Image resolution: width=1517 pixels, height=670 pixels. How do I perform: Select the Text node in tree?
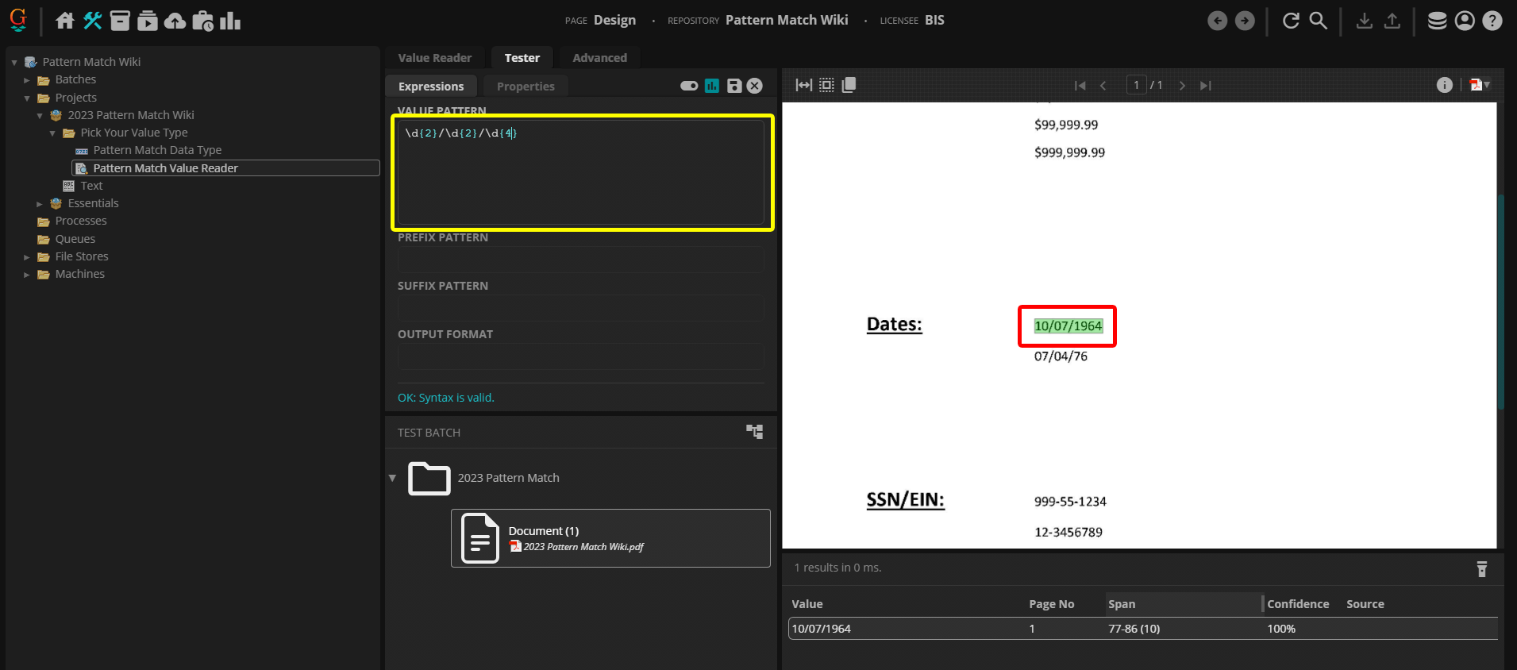point(91,186)
